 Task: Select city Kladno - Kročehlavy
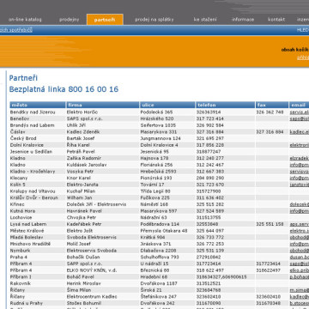33,172
